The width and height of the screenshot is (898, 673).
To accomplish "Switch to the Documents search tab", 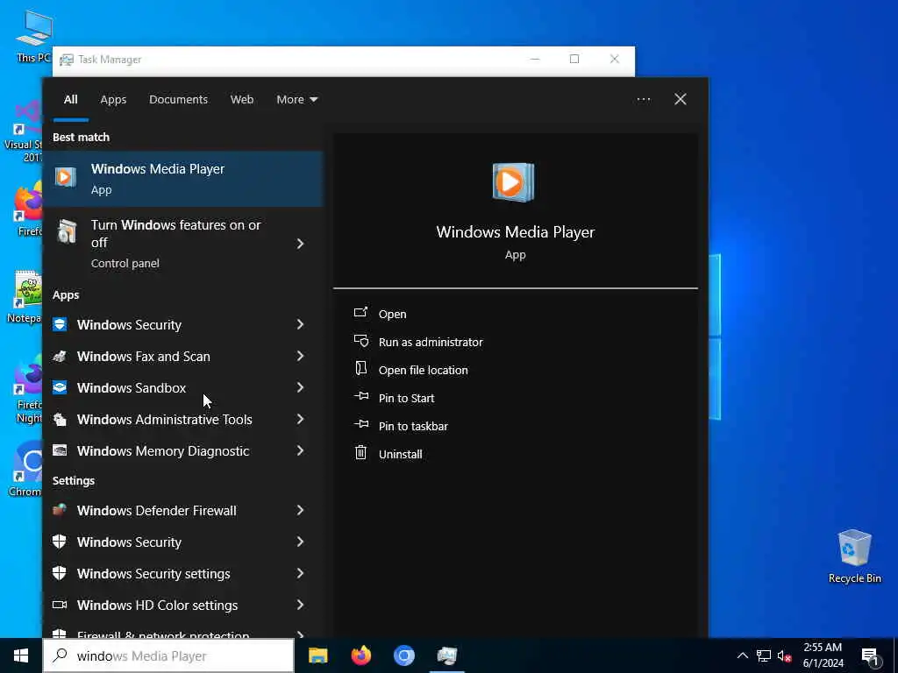I will click(x=179, y=100).
